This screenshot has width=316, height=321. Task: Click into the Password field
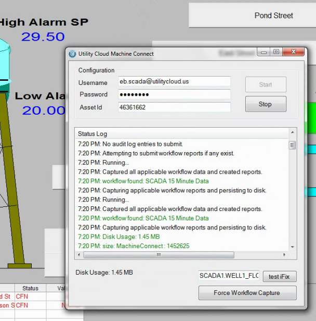click(x=174, y=94)
